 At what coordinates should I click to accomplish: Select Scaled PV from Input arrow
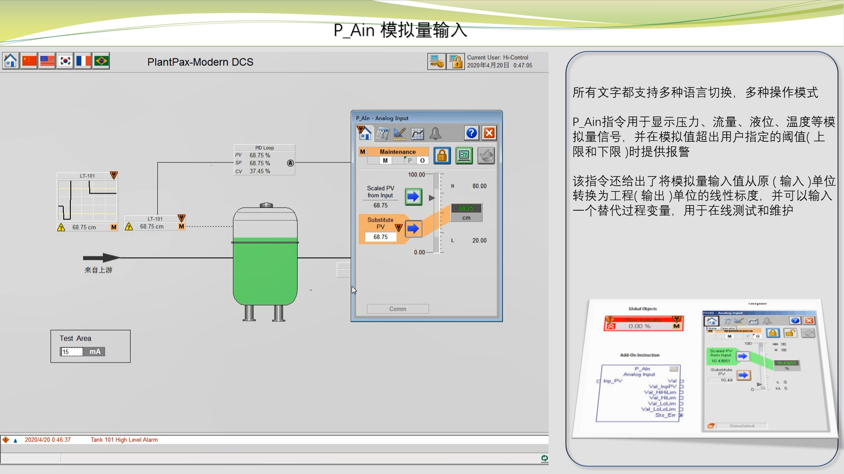413,197
